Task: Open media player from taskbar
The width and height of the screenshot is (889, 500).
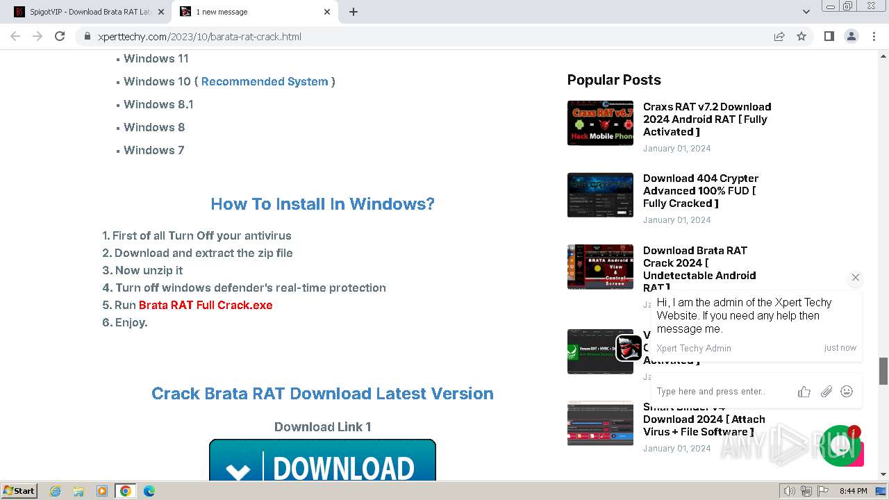Action: (102, 491)
